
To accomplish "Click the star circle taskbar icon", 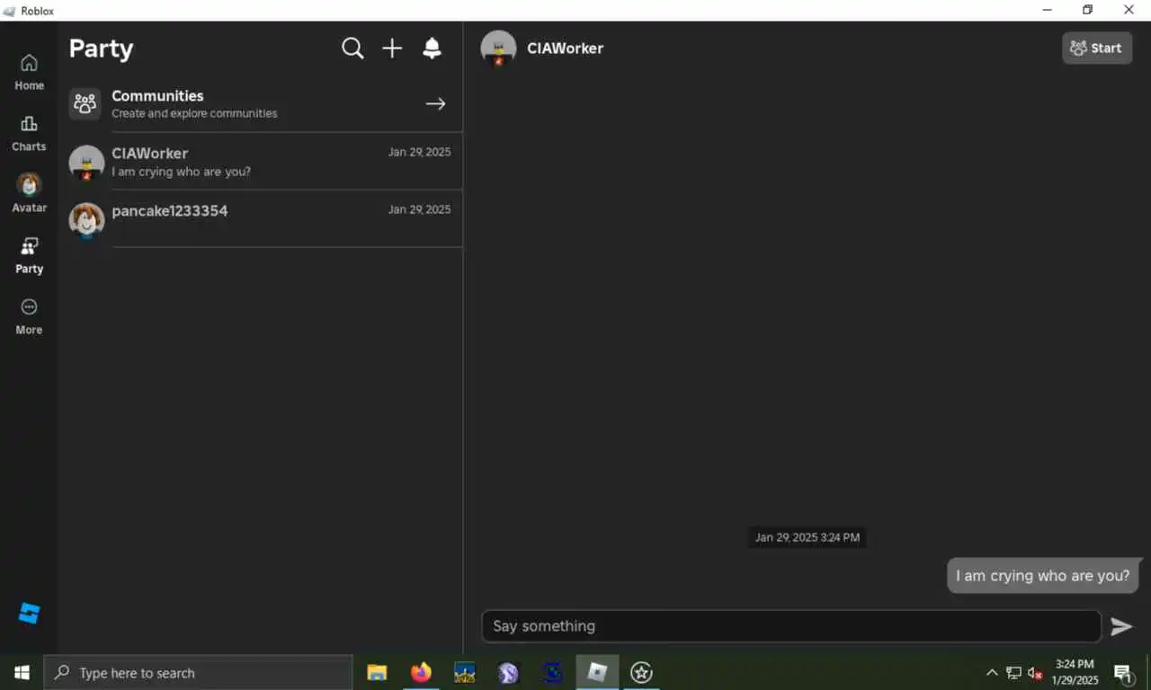I will coord(641,672).
